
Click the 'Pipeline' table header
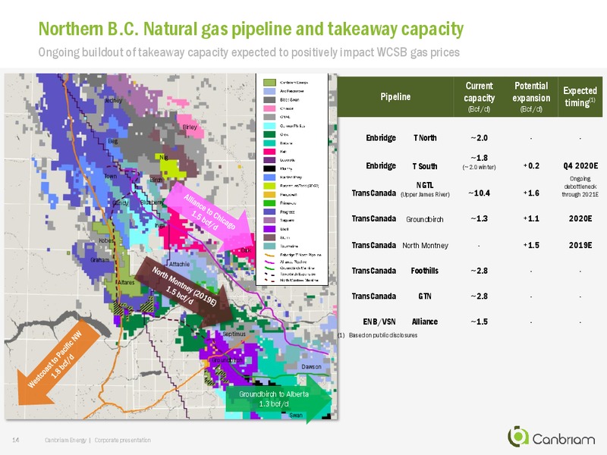pyautogui.click(x=395, y=97)
